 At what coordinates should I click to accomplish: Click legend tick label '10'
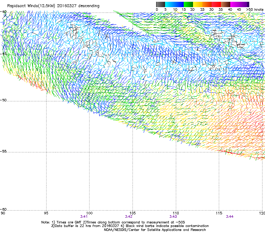coord(175,9)
